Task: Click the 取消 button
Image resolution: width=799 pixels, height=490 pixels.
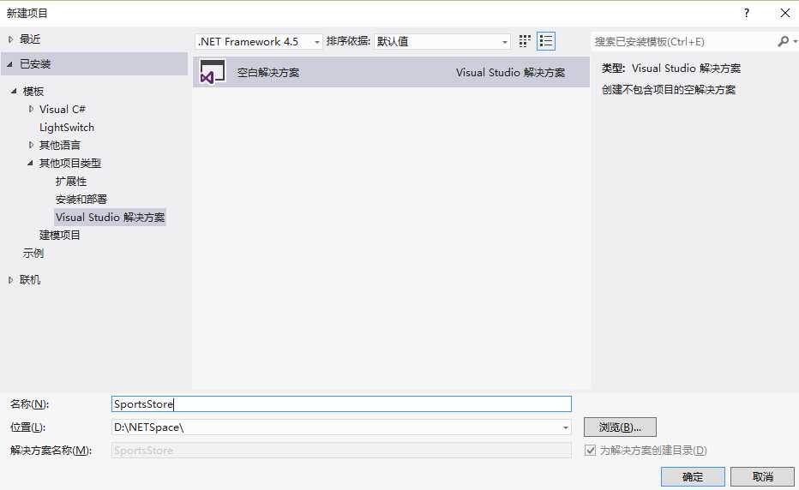Action: [x=762, y=477]
